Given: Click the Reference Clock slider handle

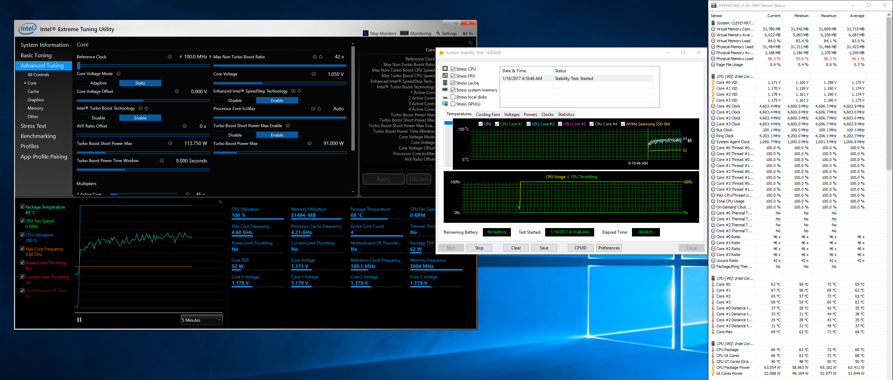Looking at the screenshot, I should 79,65.
